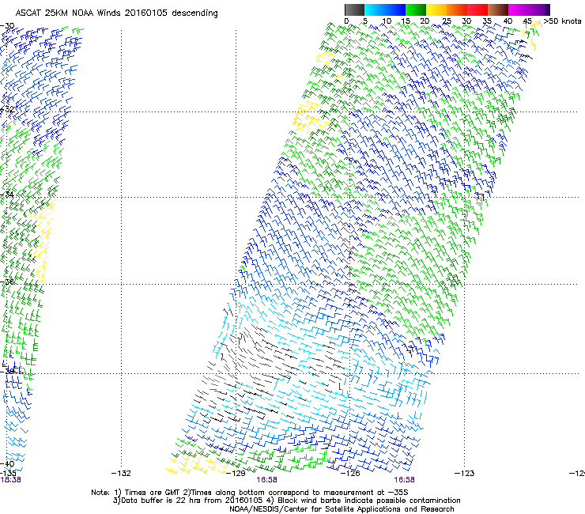Image resolution: width=585 pixels, height=514 pixels.
Task: Pick the yellow 20-25 knots legend segment
Action: click(436, 9)
